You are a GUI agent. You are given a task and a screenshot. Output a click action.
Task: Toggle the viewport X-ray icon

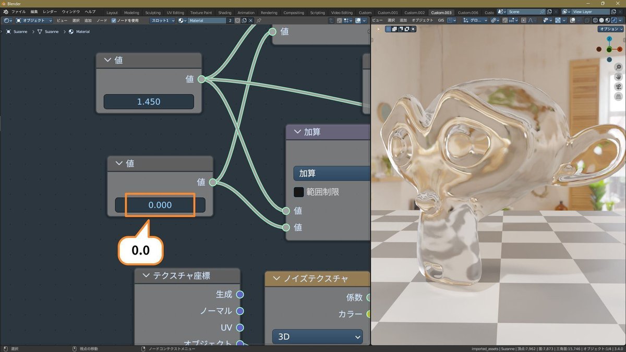pyautogui.click(x=587, y=20)
